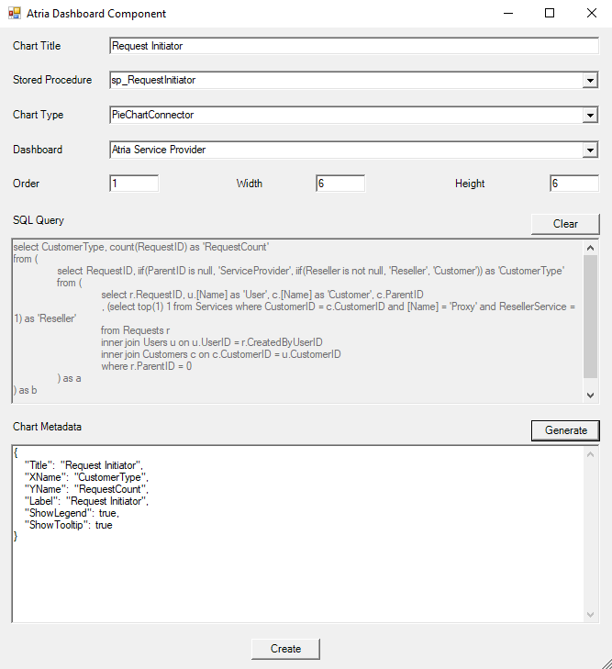Click SQL Query scrollbar down arrow
The width and height of the screenshot is (612, 669).
click(590, 396)
